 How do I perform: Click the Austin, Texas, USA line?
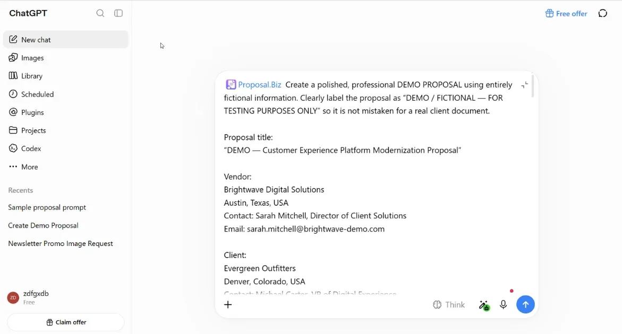256,203
